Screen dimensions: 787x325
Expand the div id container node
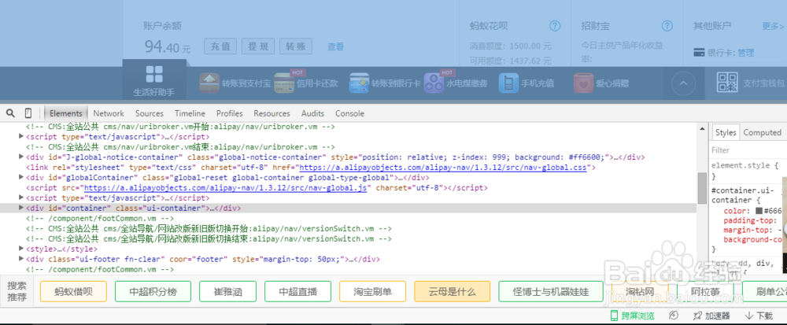click(x=21, y=208)
